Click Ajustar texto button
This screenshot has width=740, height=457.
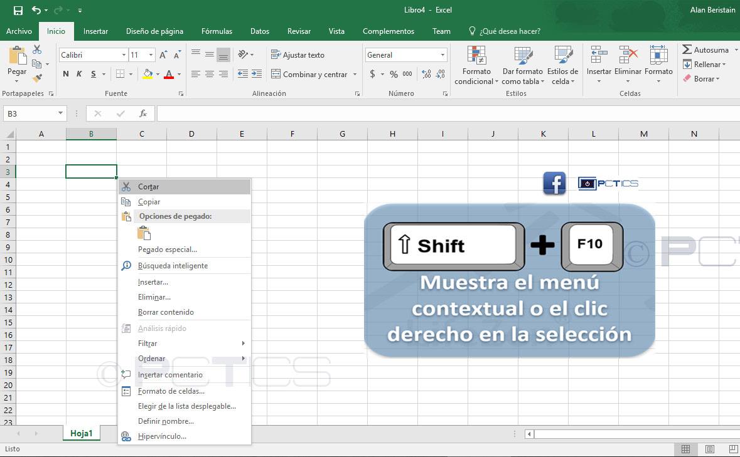298,55
